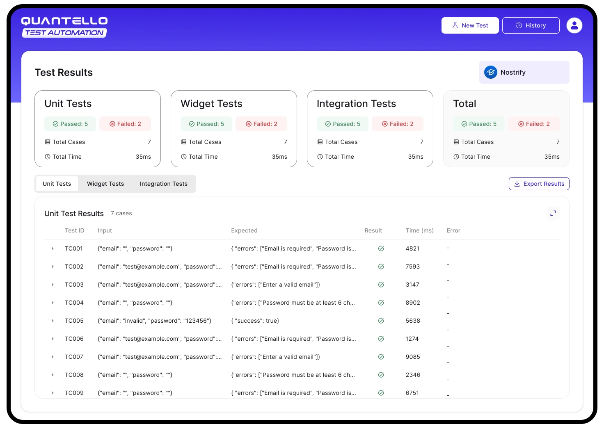Click the passed check icon for TC004
Viewport: 604px width, 433px height.
[381, 303]
